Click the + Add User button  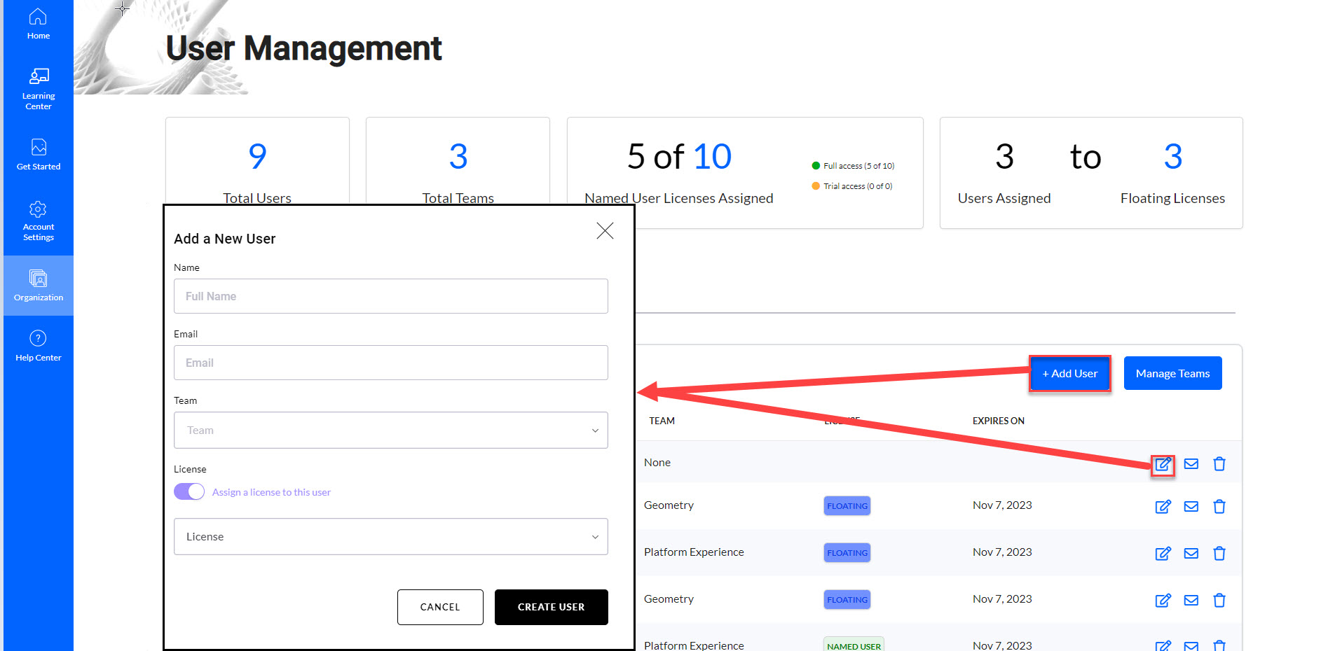(1070, 374)
